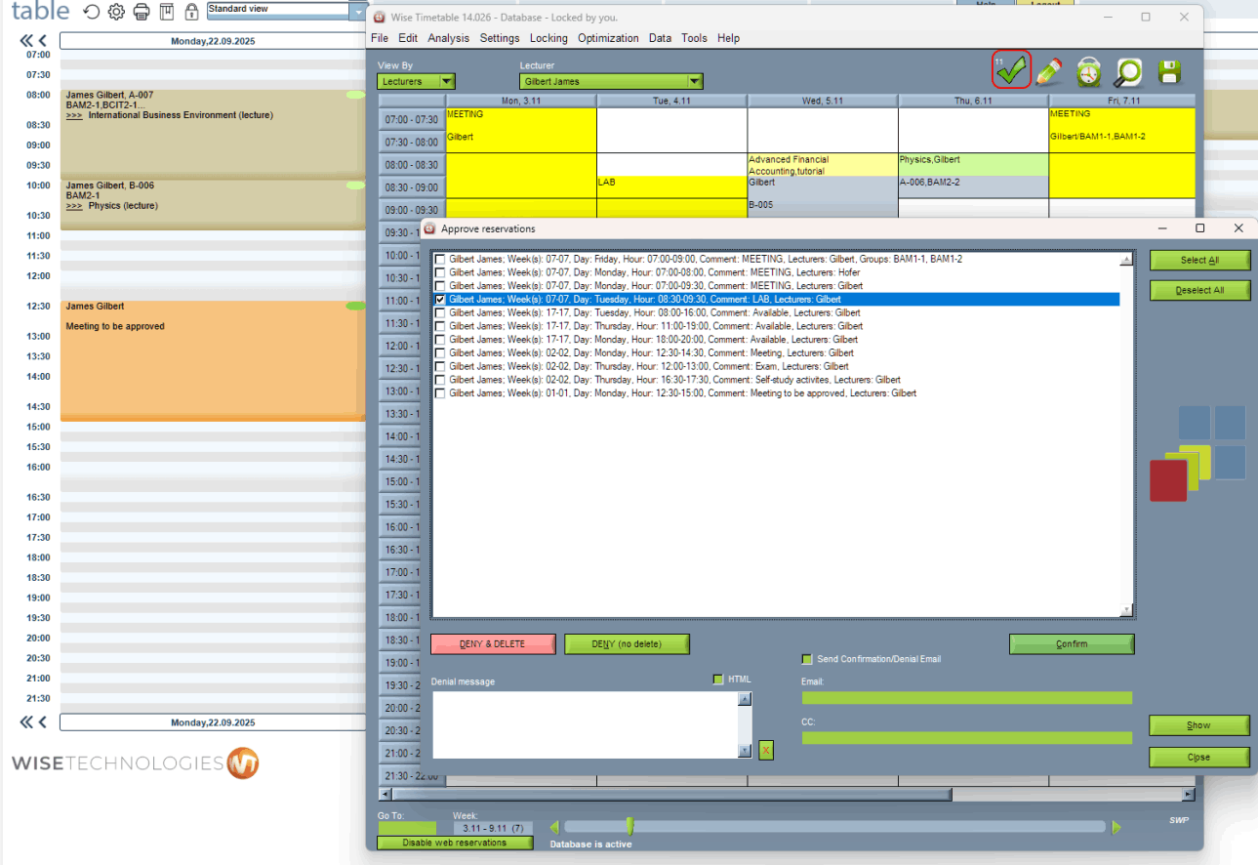Screen dimensions: 1258x865
Task: Enable the Send Confirmation/Denial Email checkbox
Action: (x=806, y=659)
